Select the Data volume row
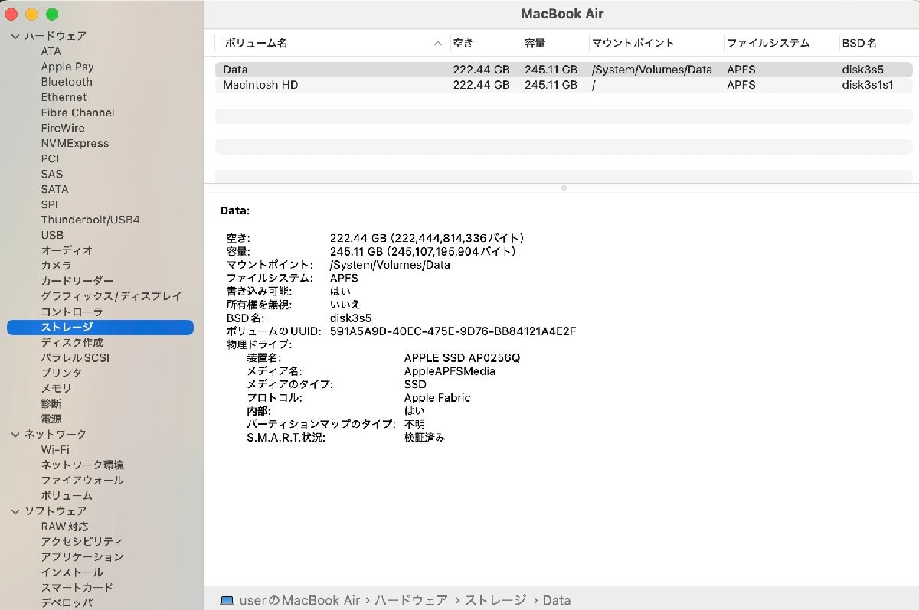The image size is (919, 610). (x=564, y=70)
